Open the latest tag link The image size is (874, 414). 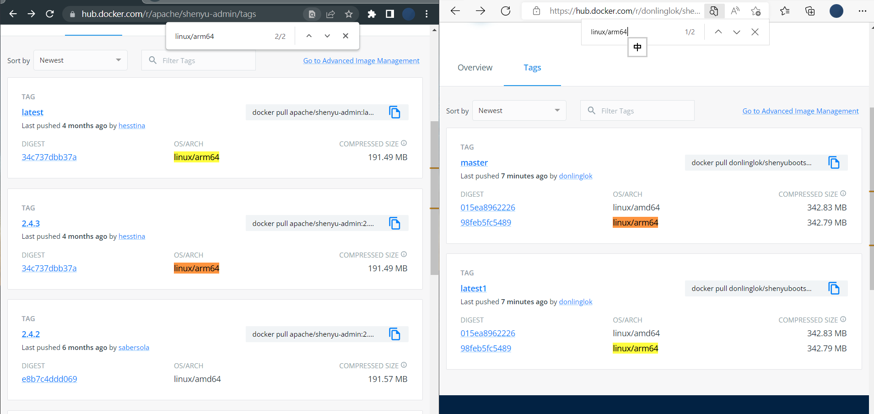click(32, 113)
